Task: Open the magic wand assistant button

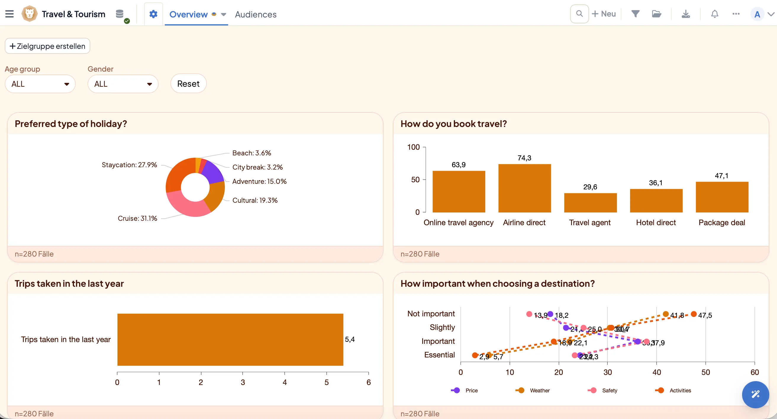Action: pyautogui.click(x=755, y=394)
